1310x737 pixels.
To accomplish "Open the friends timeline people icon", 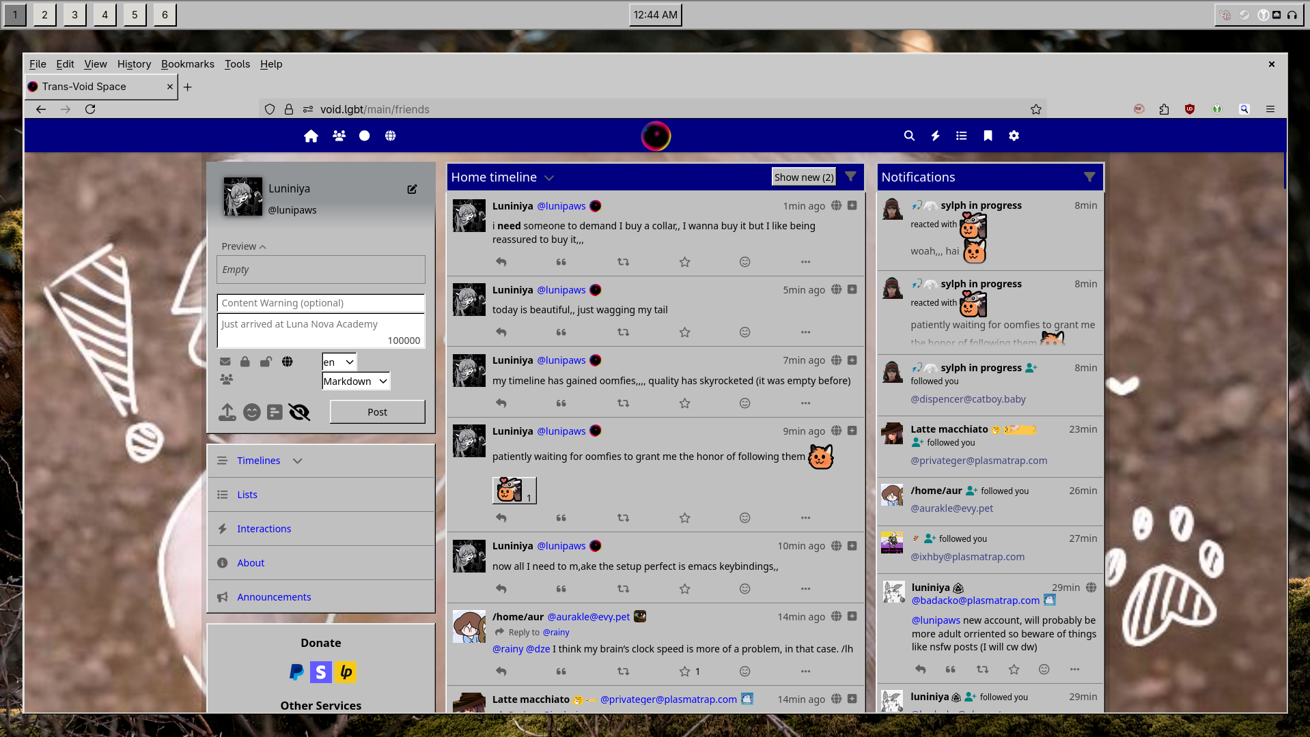I will click(x=339, y=136).
